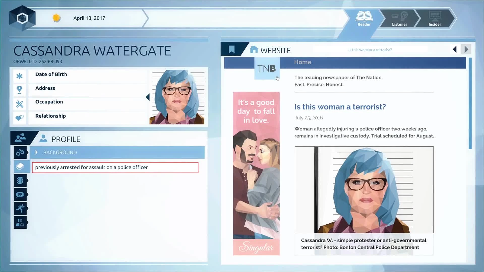Go back with the browser left arrow
Image resolution: width=484 pixels, height=272 pixels.
[x=455, y=49]
